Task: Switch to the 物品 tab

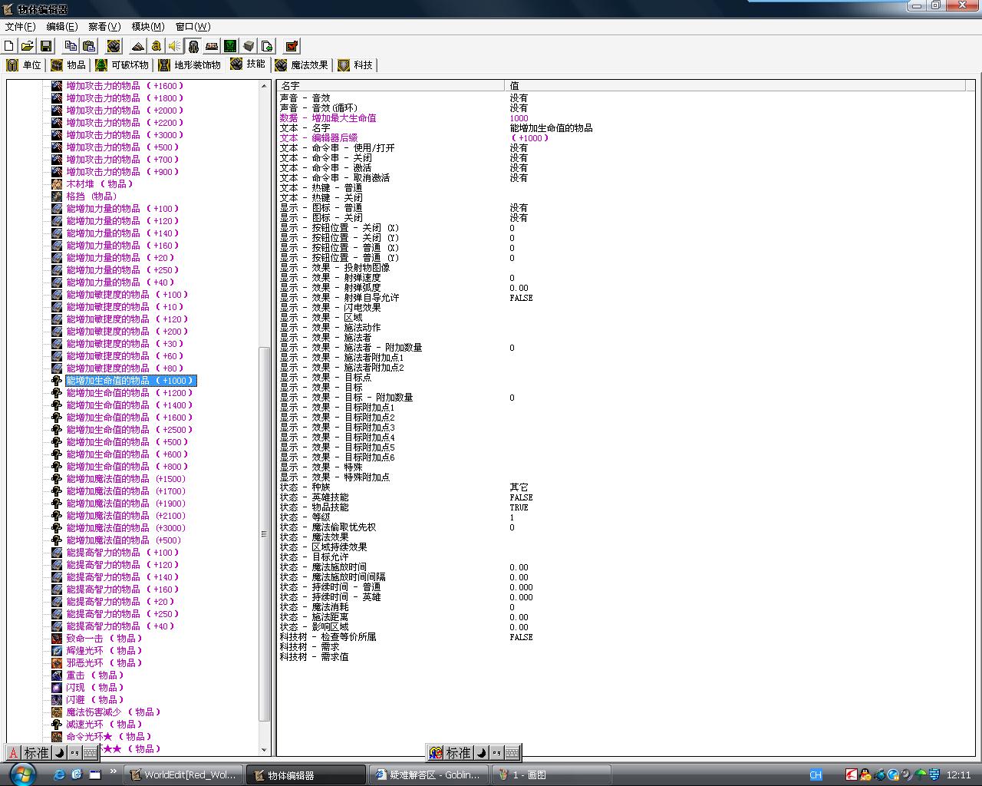Action: (68, 65)
